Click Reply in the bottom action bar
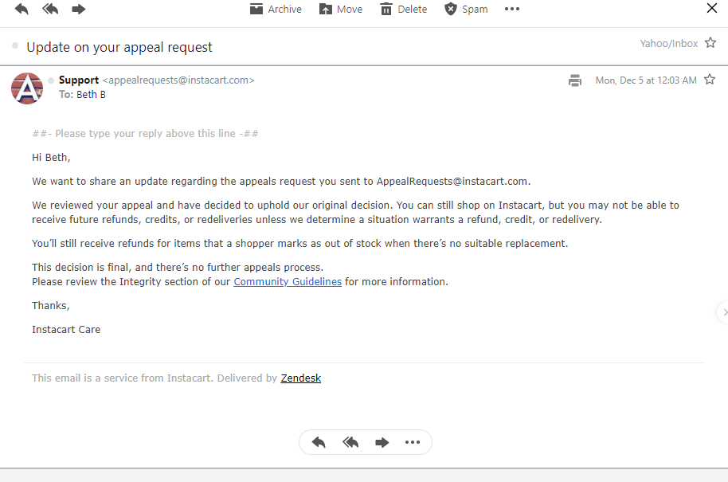The height and width of the screenshot is (482, 728). click(319, 442)
